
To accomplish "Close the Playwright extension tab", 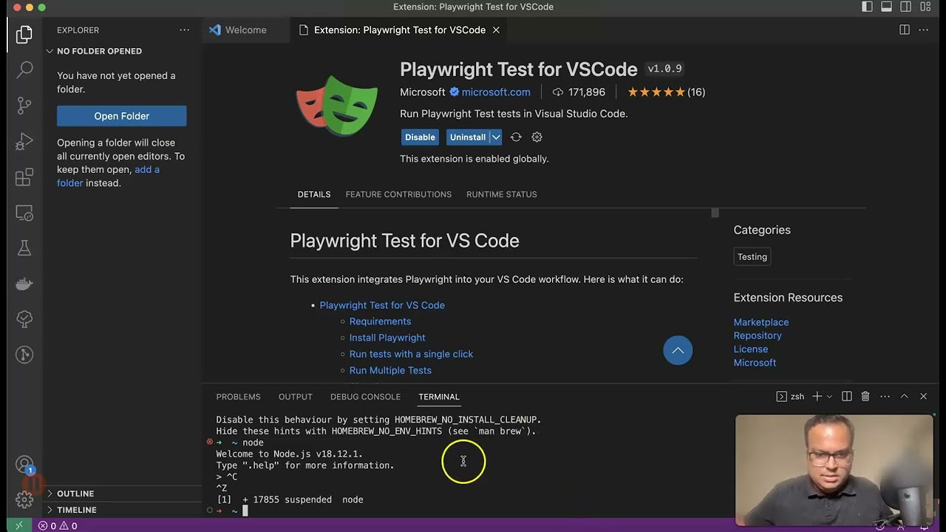I will (496, 30).
